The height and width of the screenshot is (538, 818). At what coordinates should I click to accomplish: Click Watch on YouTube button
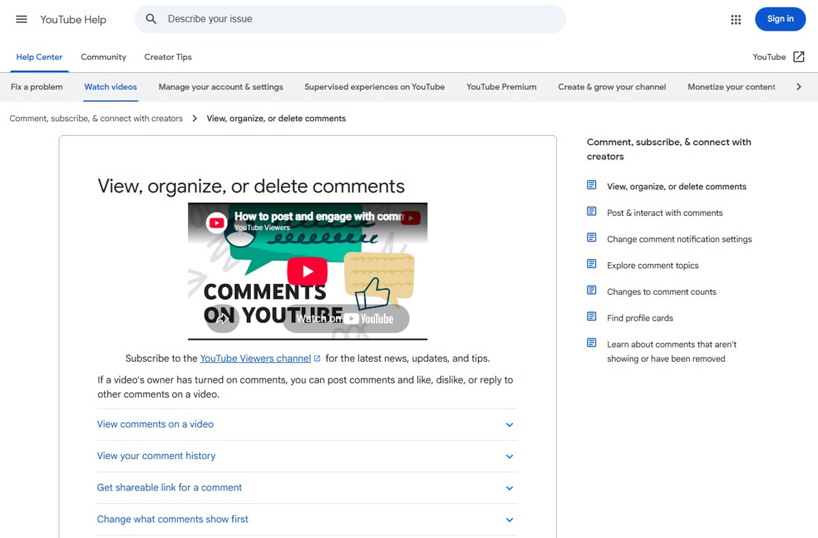point(346,319)
